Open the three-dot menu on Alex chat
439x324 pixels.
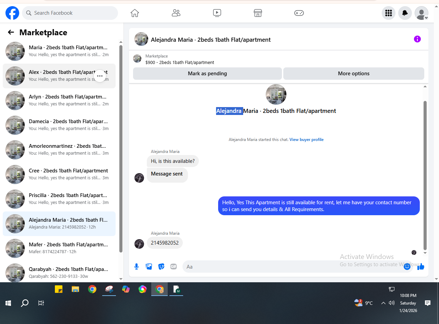click(100, 76)
